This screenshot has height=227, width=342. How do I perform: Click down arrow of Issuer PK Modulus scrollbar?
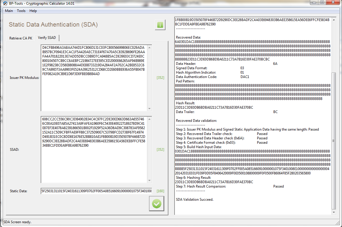[149, 108]
